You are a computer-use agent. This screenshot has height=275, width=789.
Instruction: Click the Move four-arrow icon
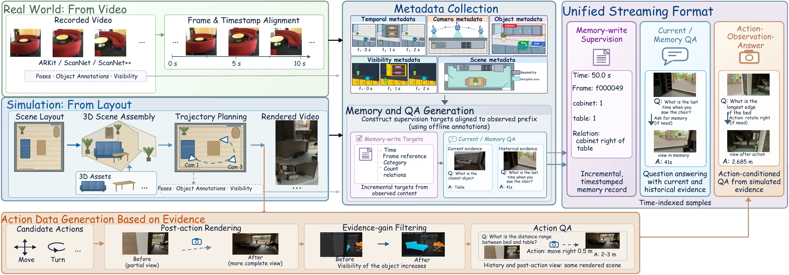[25, 247]
